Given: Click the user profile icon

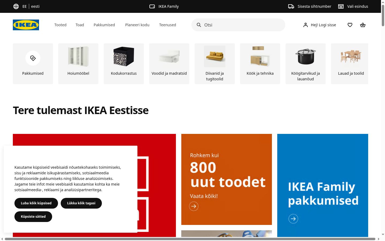Looking at the screenshot, I should click(x=306, y=25).
